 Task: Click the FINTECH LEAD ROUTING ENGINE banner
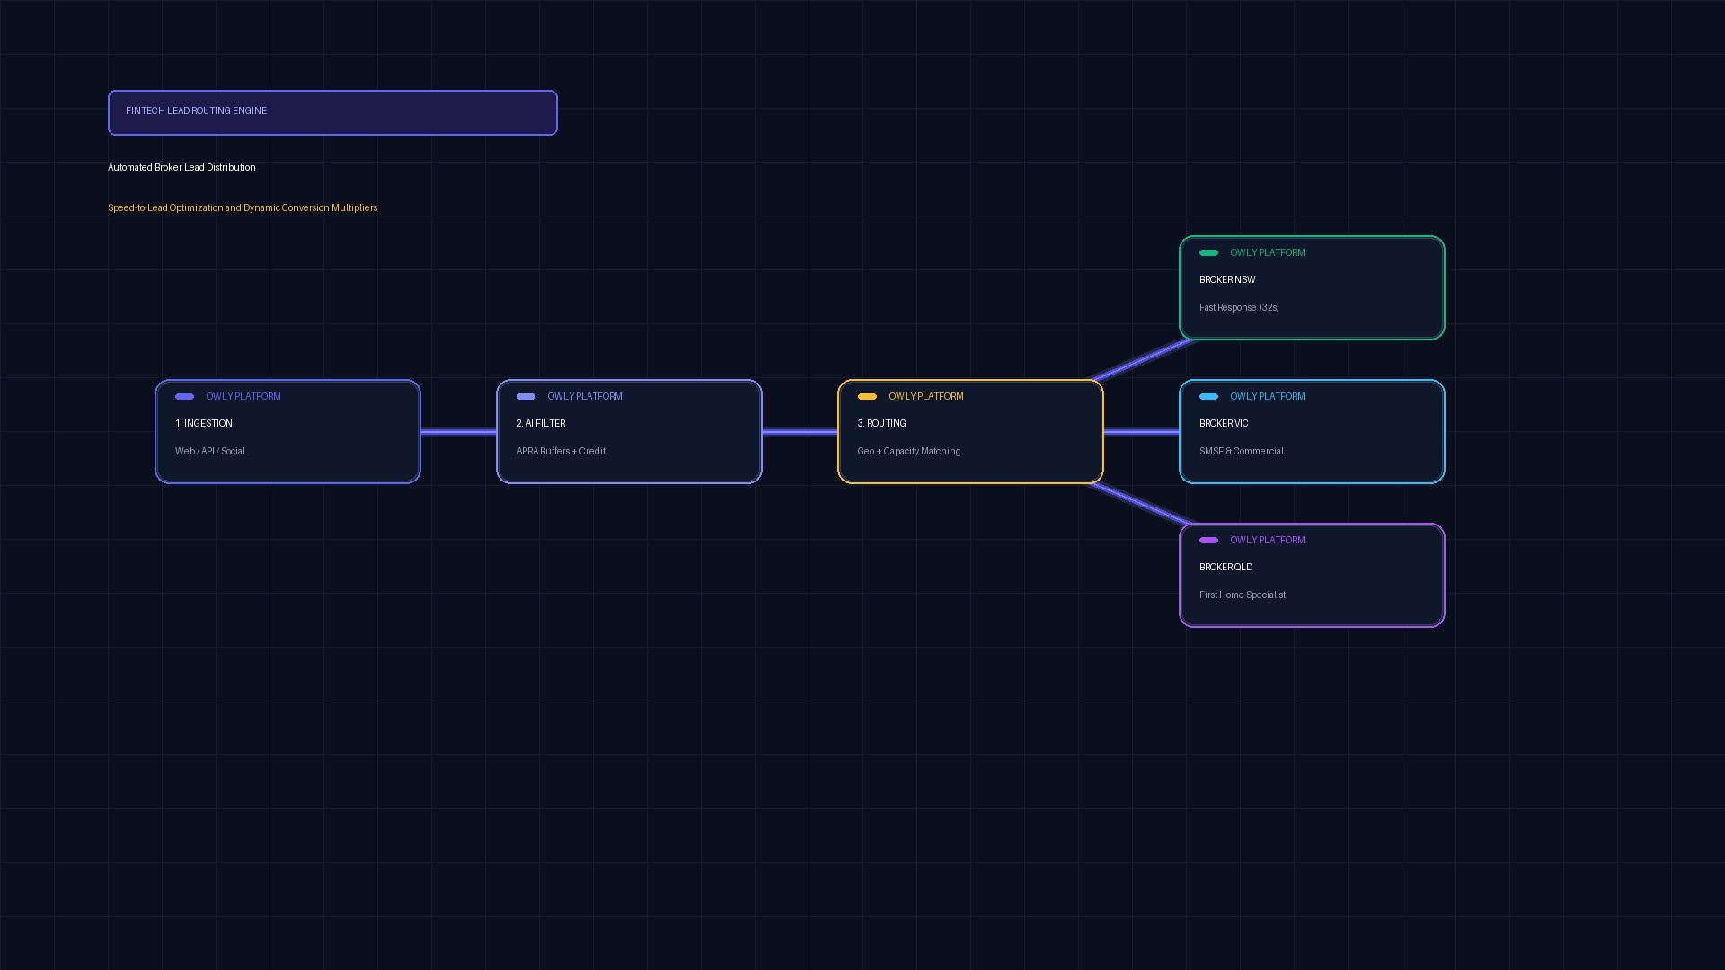[x=332, y=112]
